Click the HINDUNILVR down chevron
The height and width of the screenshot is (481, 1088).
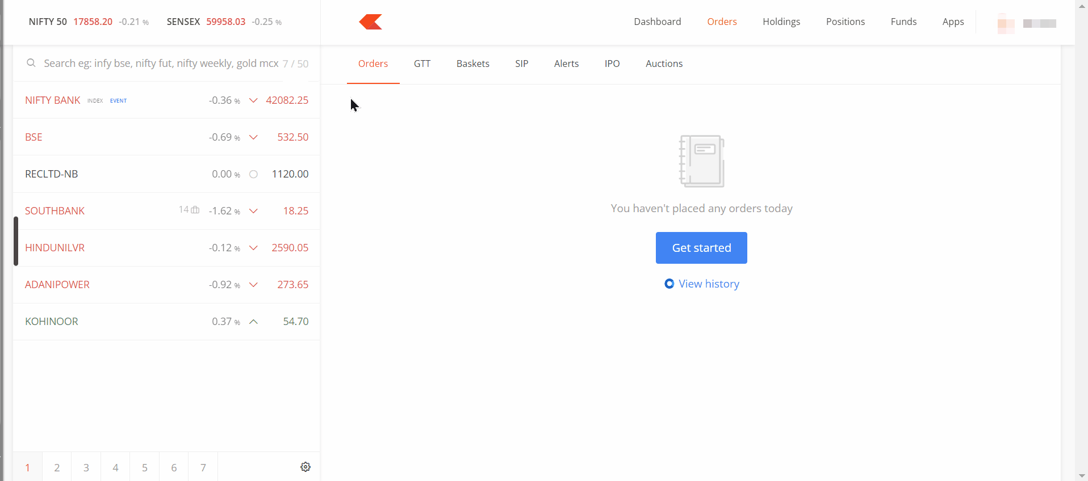click(x=254, y=248)
